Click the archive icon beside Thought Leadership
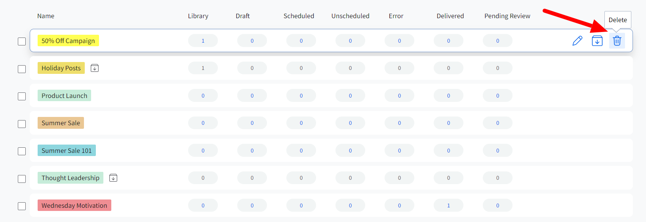The width and height of the screenshot is (646, 222). tap(113, 178)
